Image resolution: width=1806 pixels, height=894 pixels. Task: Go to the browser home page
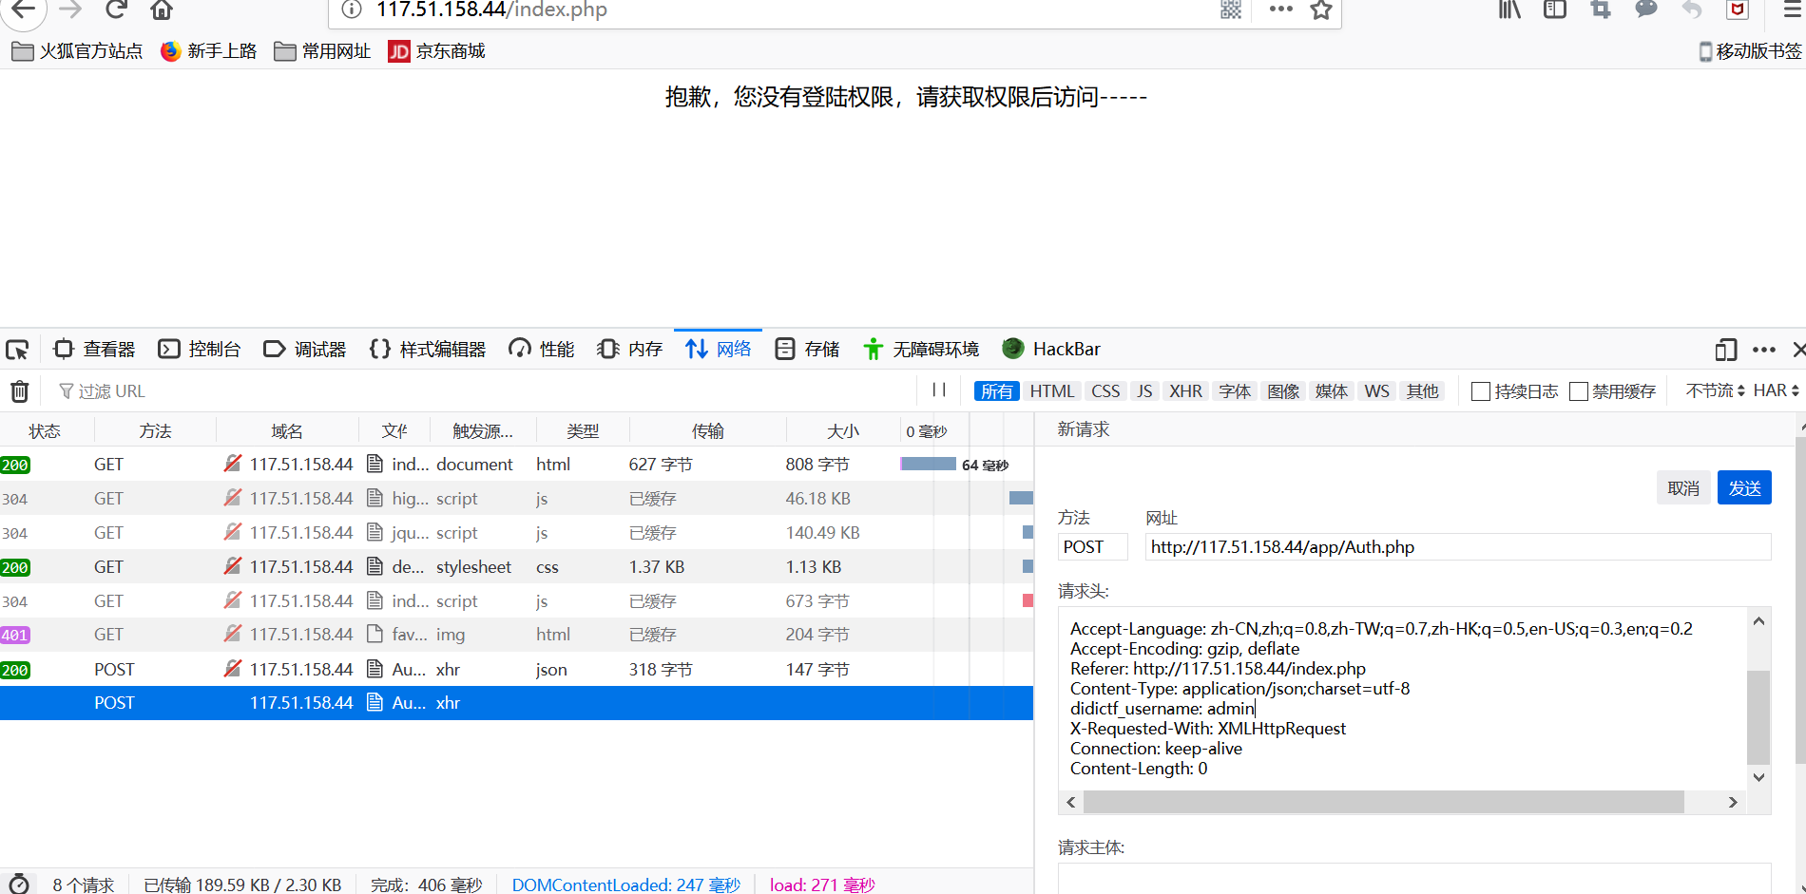click(161, 10)
